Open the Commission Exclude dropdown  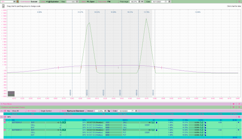pyautogui.click(x=29, y=2)
